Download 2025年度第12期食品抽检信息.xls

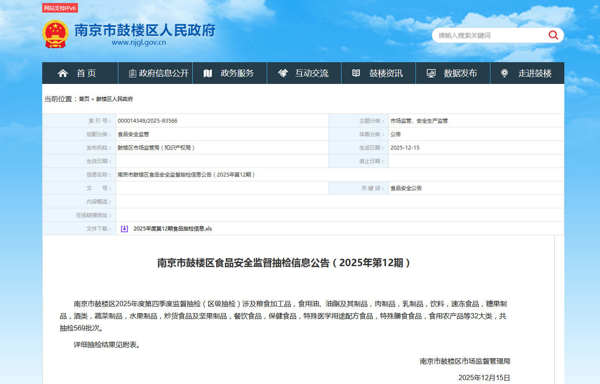(172, 229)
